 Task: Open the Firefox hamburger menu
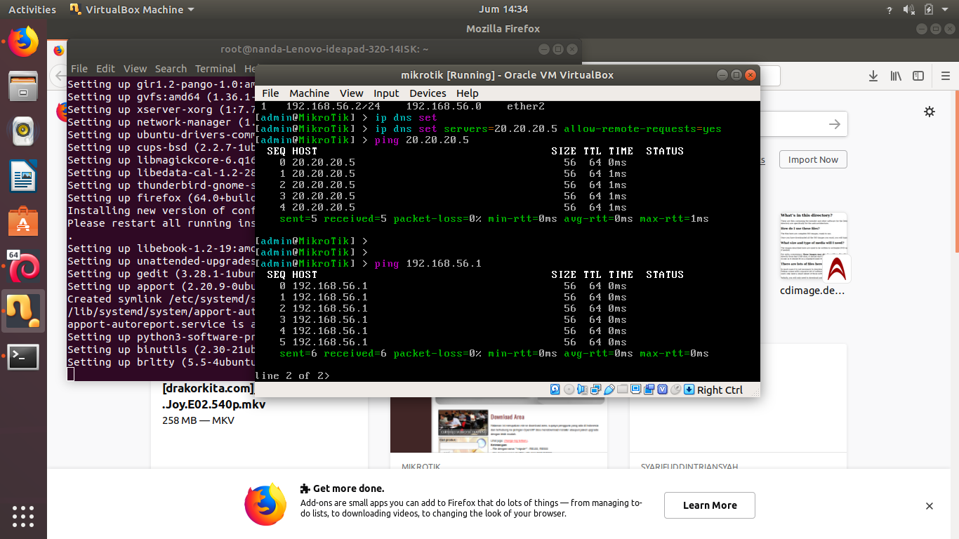(946, 76)
